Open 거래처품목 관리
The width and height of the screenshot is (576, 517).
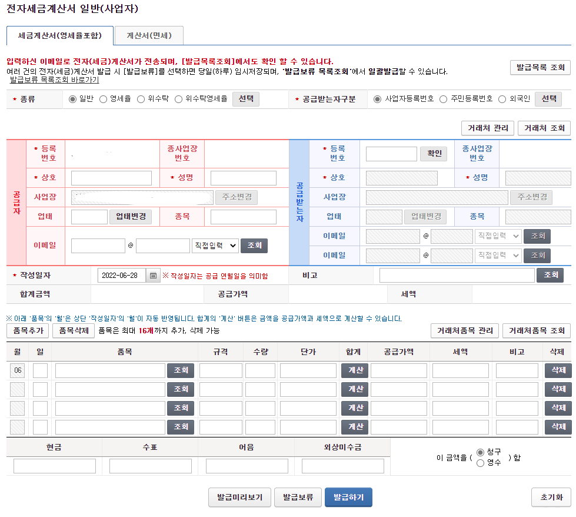point(465,330)
